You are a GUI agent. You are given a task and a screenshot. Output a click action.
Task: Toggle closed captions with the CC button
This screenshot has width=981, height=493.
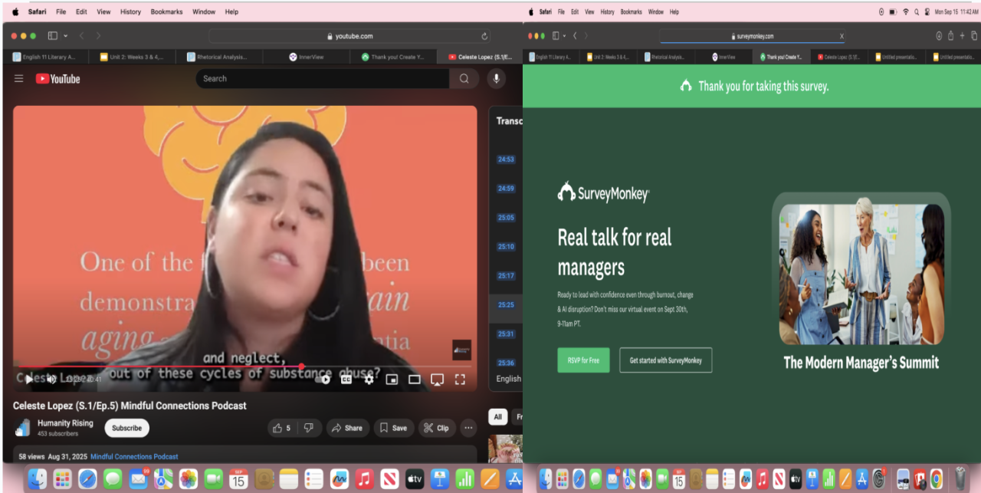(346, 379)
